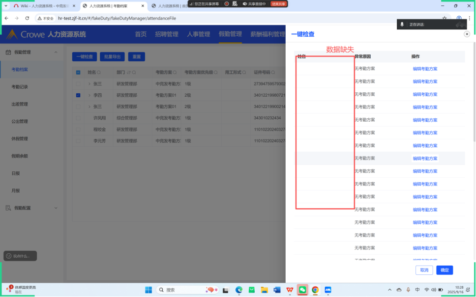Viewport: 476px width, 297px height.
Task: Open the 说点什么 chat bubble
Action: coord(20,256)
